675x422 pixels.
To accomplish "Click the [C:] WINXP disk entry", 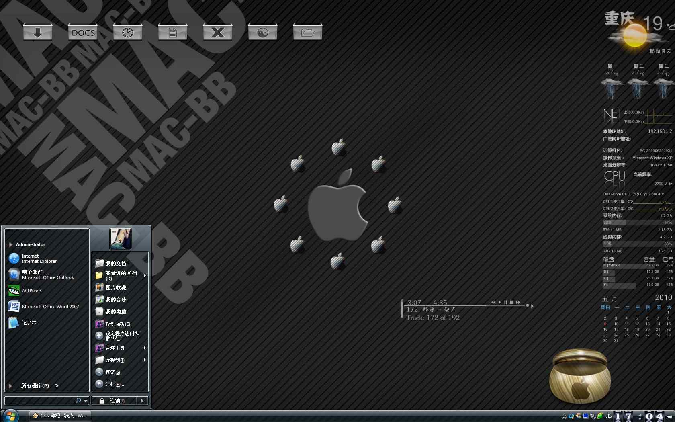I will tap(637, 266).
